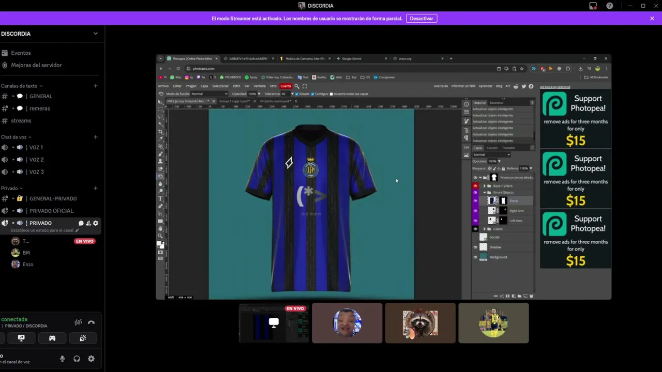The width and height of the screenshot is (662, 372).
Task: Click the share screen button
Action: (21, 338)
